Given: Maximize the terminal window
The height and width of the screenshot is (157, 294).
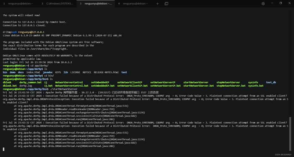Looking at the screenshot, I should 281,3.
